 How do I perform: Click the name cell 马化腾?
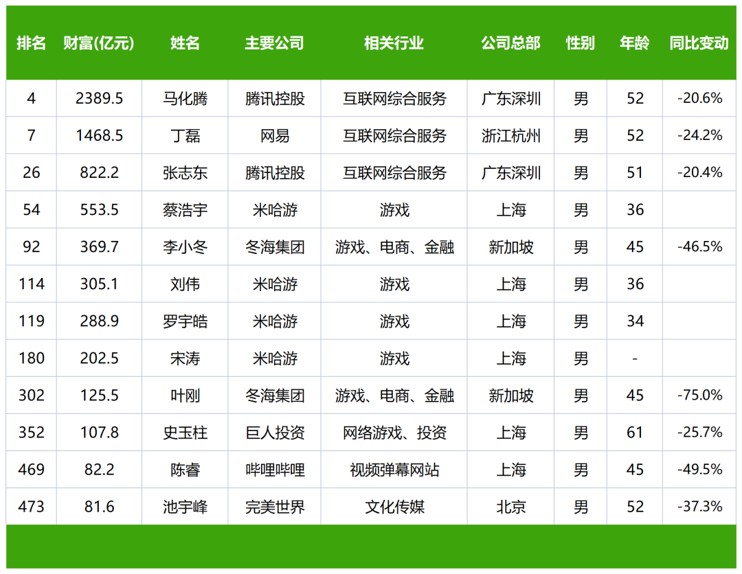click(x=185, y=99)
